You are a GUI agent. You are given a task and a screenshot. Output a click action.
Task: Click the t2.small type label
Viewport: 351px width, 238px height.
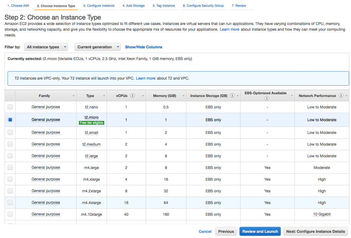click(x=91, y=133)
